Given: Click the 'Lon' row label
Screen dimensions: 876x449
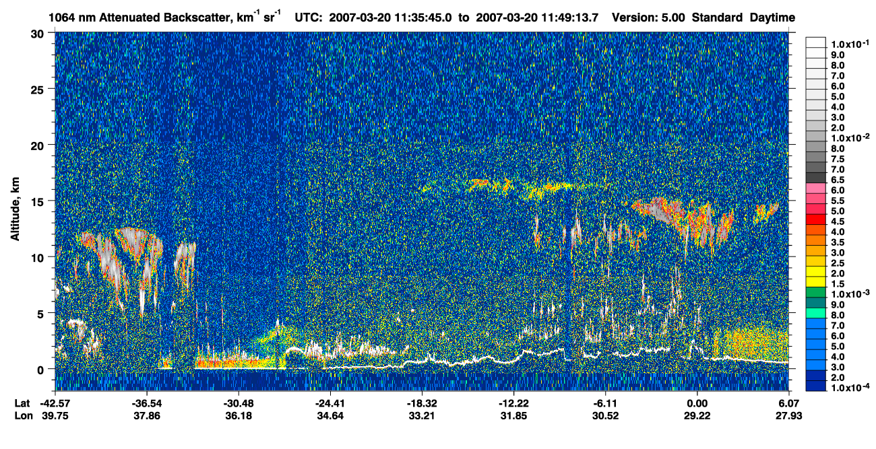Looking at the screenshot, I should tap(23, 415).
